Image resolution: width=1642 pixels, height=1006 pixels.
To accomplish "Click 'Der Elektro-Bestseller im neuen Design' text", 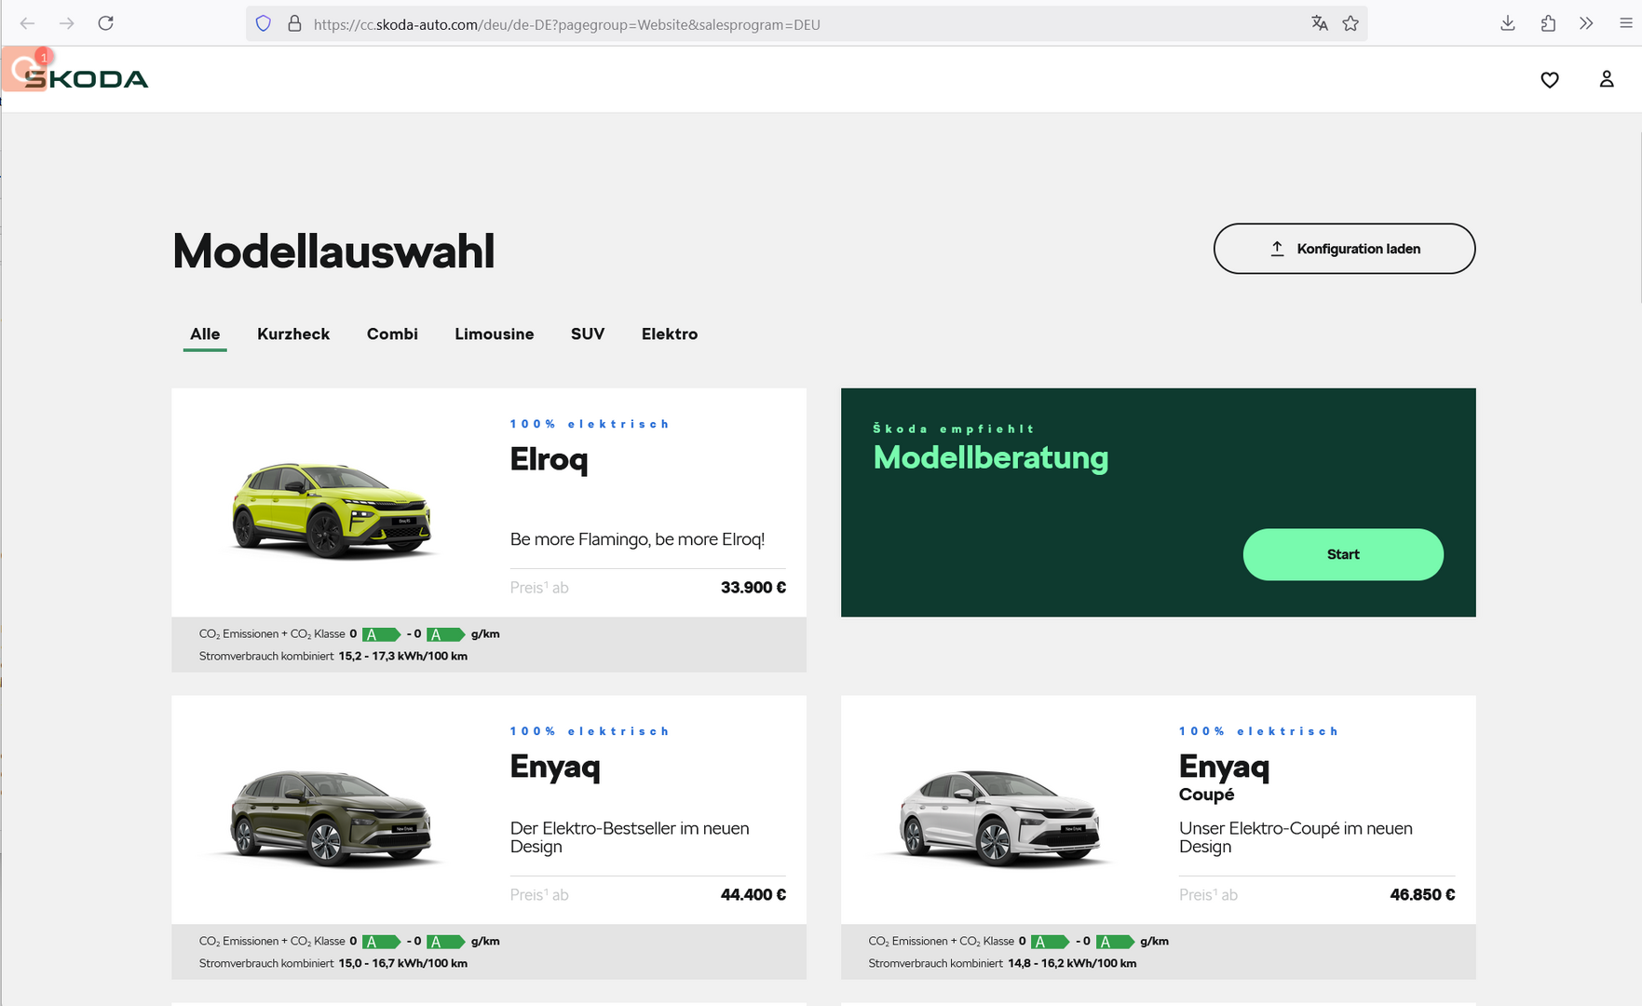I will (x=630, y=837).
